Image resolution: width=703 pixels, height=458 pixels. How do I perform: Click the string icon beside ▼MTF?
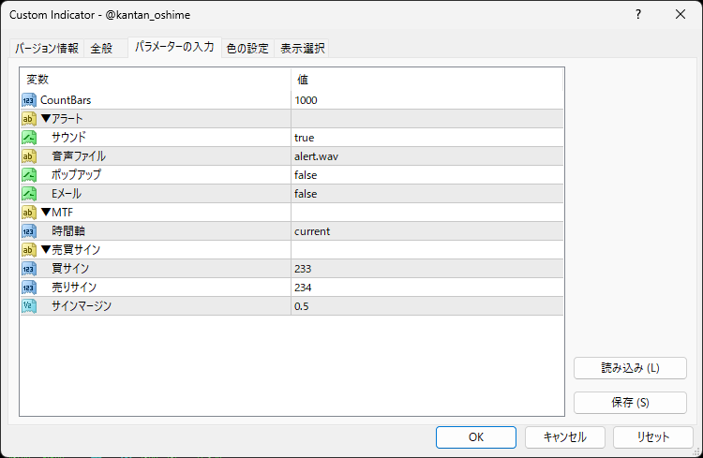coord(29,213)
